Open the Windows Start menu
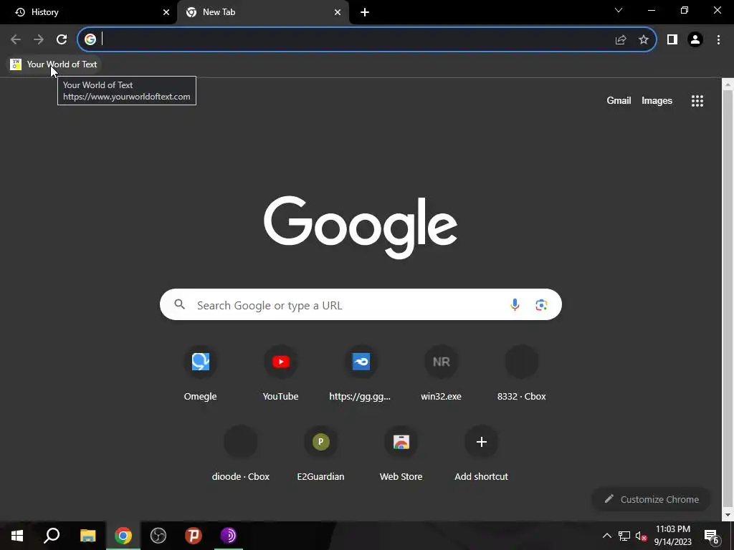This screenshot has width=734, height=550. pyautogui.click(x=17, y=536)
